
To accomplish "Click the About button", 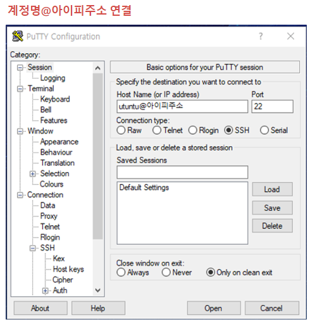I will 40,308.
